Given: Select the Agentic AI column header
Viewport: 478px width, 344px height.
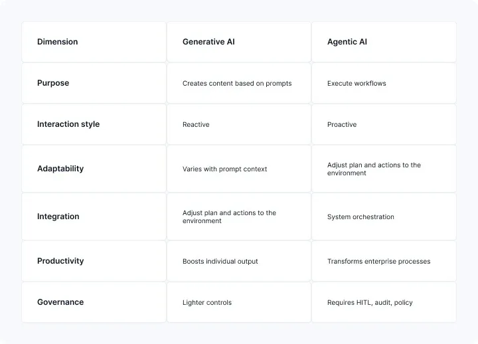Looking at the screenshot, I should pos(384,42).
